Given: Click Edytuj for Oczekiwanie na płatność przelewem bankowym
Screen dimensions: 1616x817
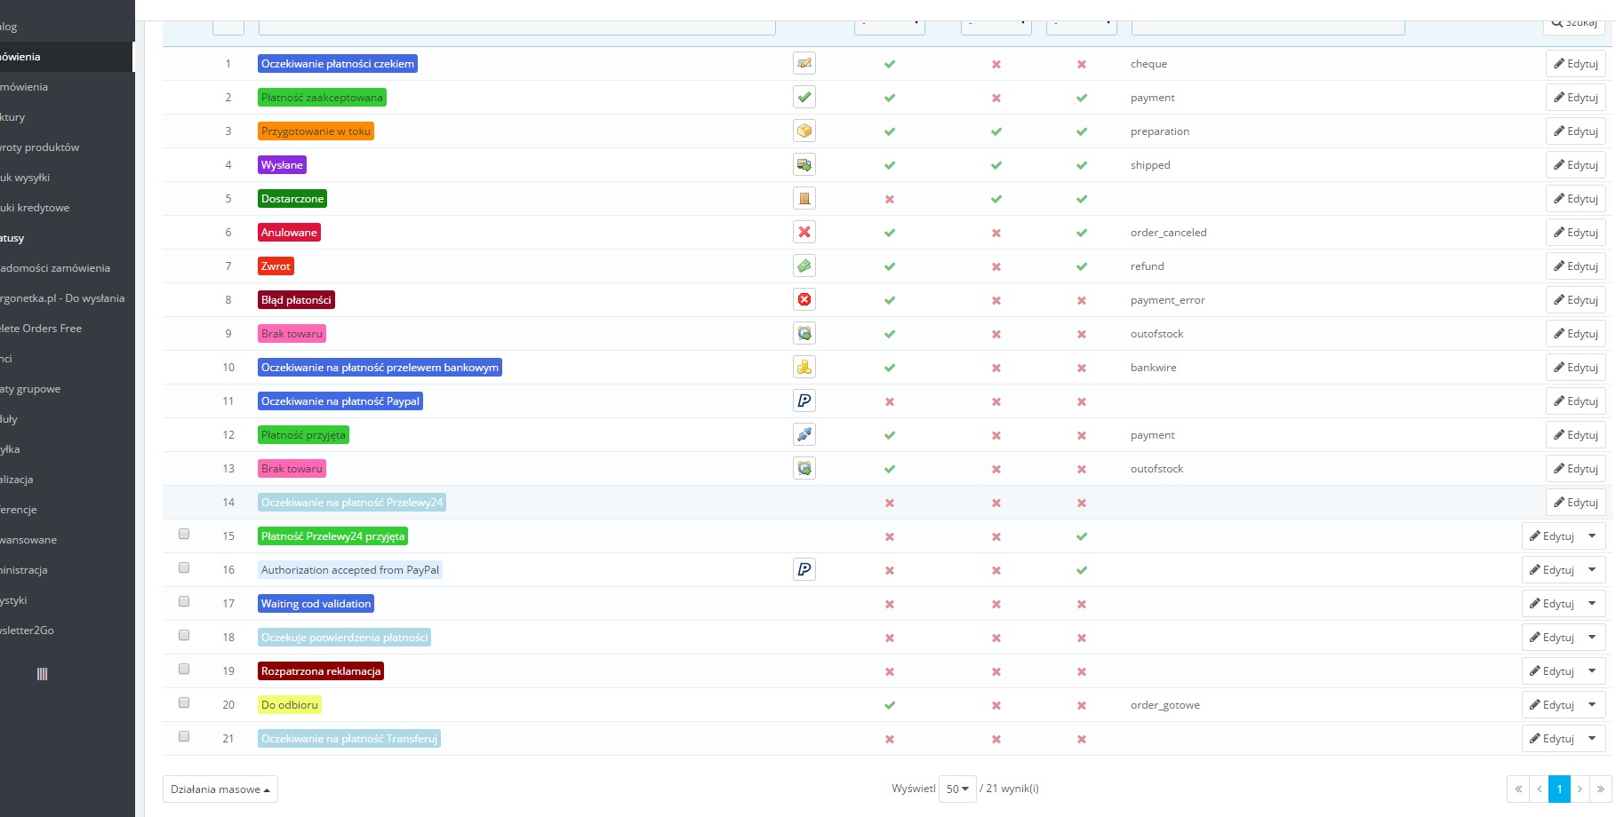Looking at the screenshot, I should (1576, 368).
